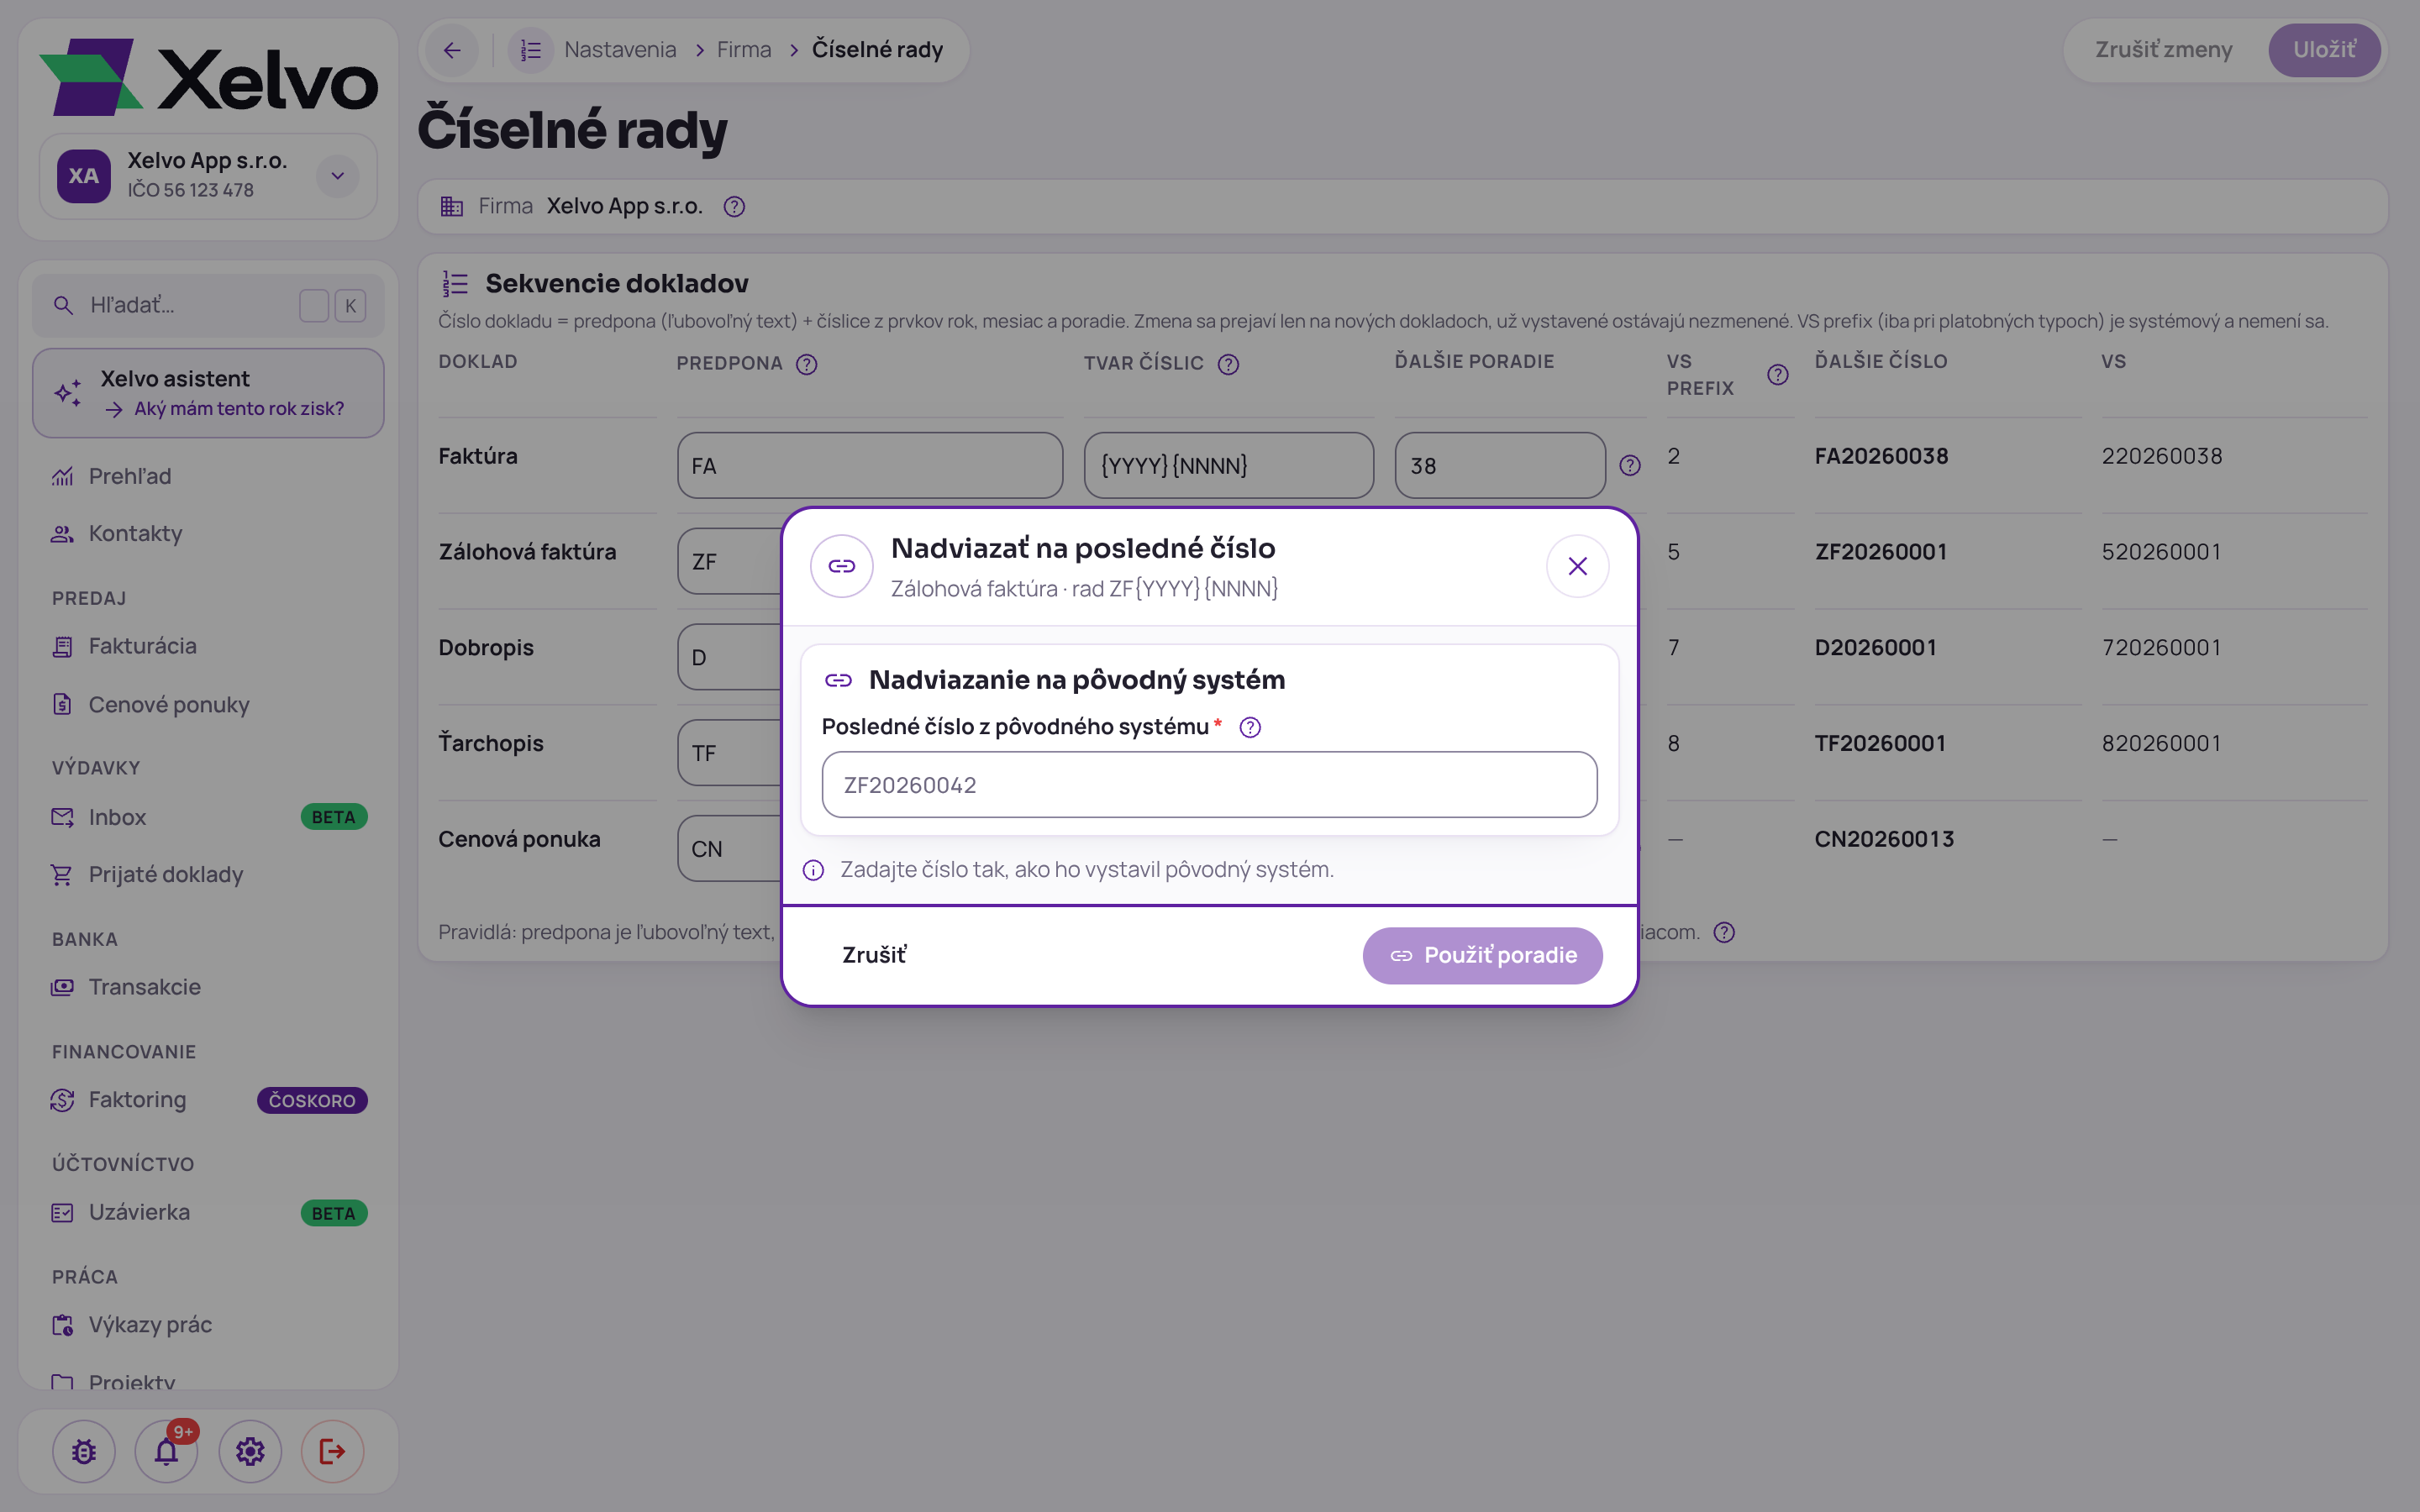This screenshot has height=1512, width=2420.
Task: Click the Xelvo logo
Action: tap(208, 78)
